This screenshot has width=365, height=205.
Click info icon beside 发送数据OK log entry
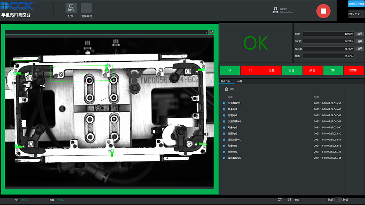[x=224, y=158]
